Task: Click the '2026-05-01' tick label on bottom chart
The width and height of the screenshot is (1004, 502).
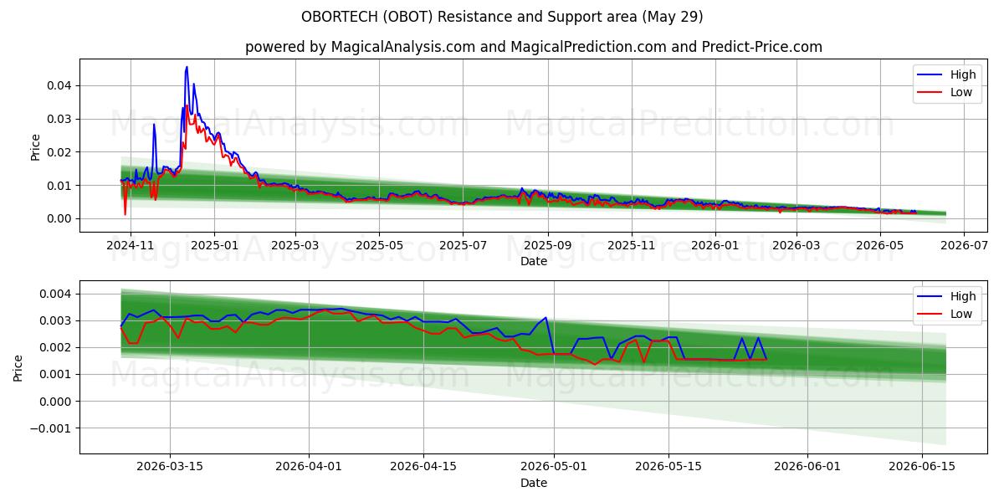Action: [554, 468]
